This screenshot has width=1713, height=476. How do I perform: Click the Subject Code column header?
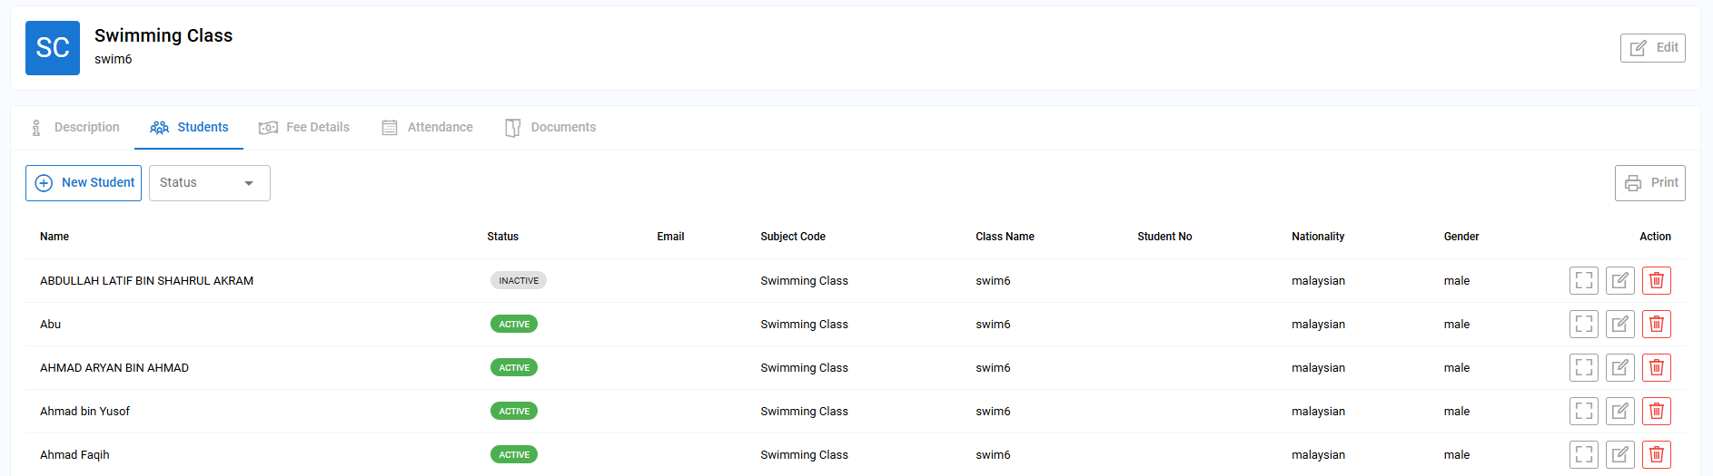click(793, 237)
